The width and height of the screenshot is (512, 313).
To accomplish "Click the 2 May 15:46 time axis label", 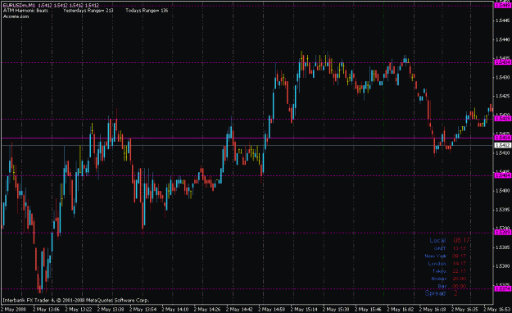I will tap(369, 309).
